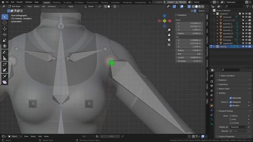Select the Roll tool
Screen dimensions: 253x142
pyautogui.click(x=5, y=64)
